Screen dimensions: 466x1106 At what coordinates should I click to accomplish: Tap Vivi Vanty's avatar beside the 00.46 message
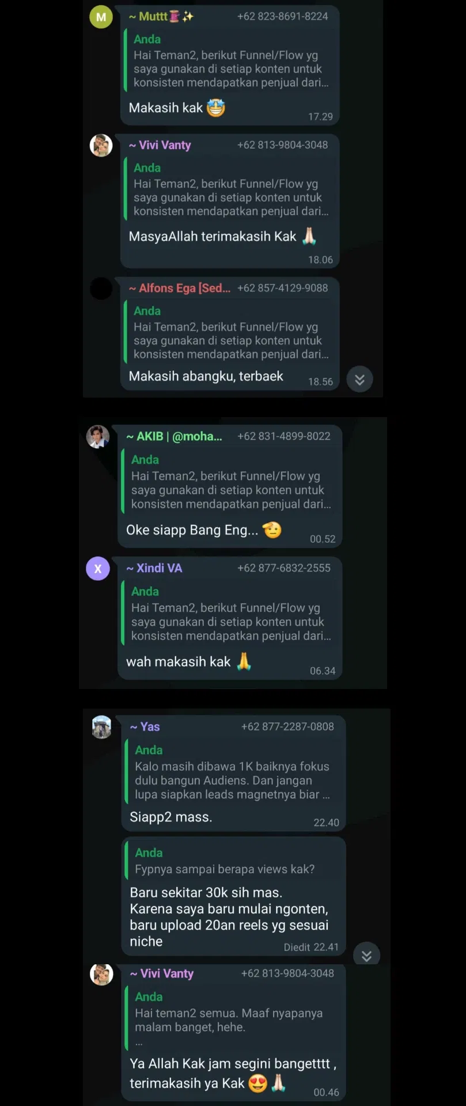pos(102,974)
